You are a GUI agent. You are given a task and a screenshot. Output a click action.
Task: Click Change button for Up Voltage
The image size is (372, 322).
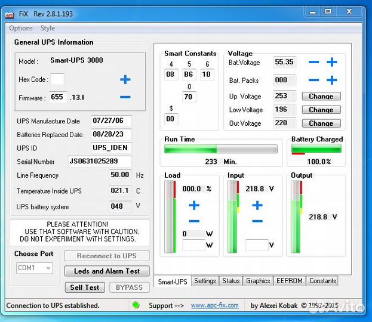321,96
